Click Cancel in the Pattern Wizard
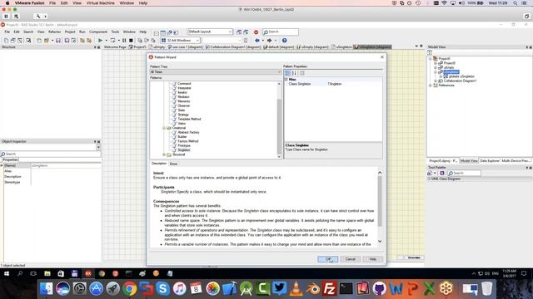 pyautogui.click(x=350, y=259)
